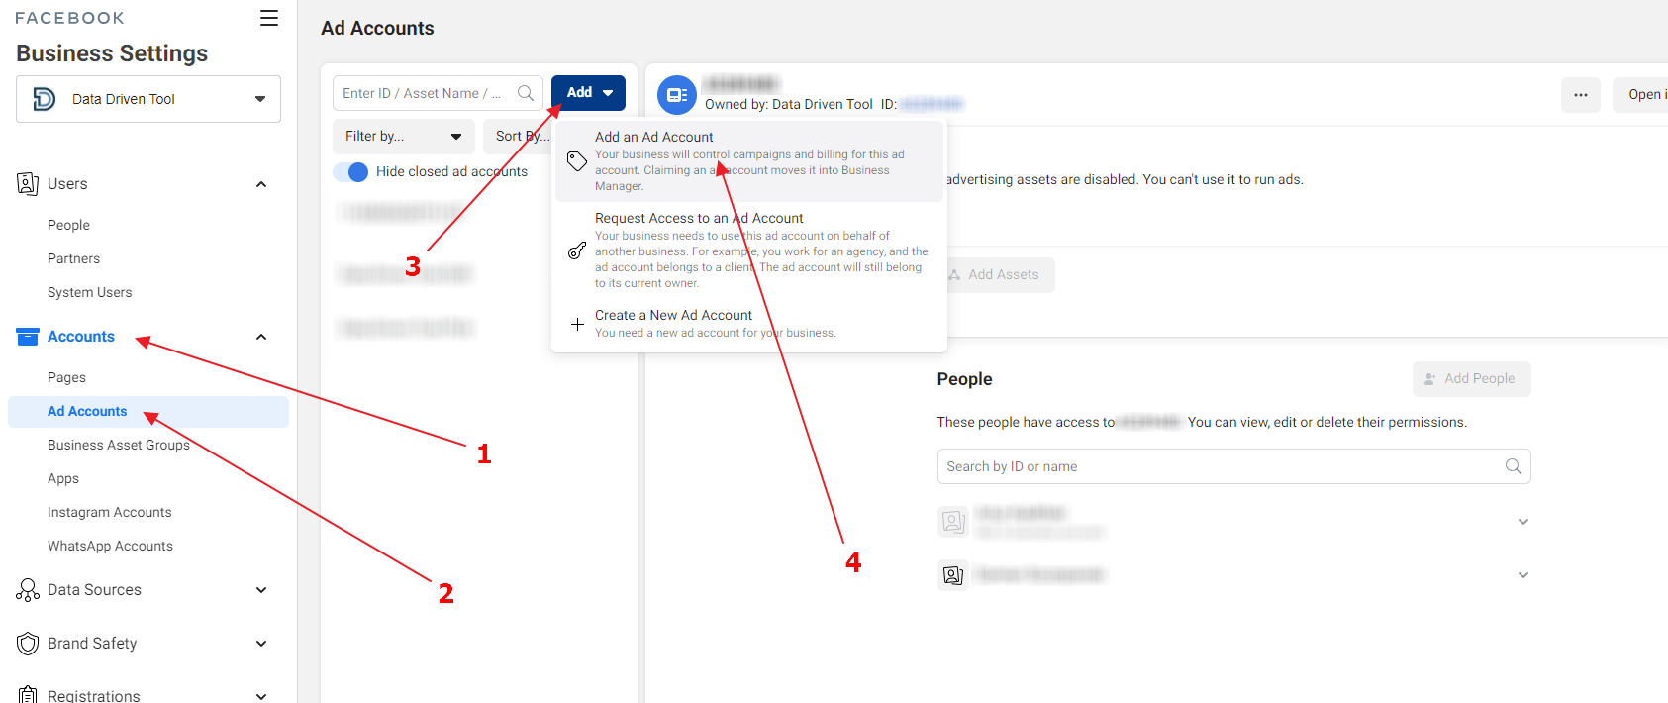This screenshot has height=703, width=1668.
Task: Click the tag icon beside Add an Ad Account
Action: (x=577, y=160)
